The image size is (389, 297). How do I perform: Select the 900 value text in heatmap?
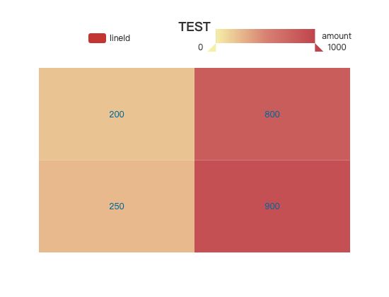click(x=272, y=206)
